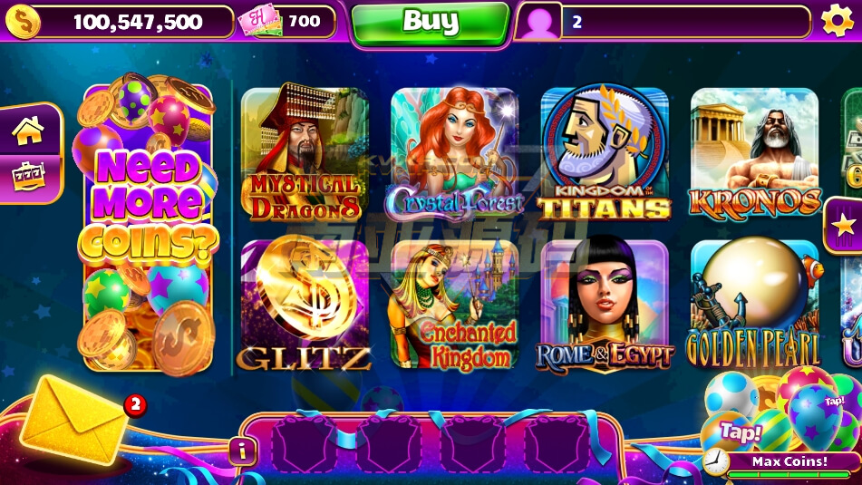Screen dimensions: 862x485
Task: Tap the home icon
Action: coord(28,131)
